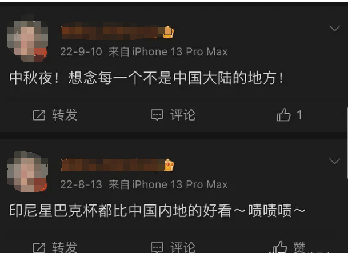Click repost icon on the 22-8-13 post

pyautogui.click(x=39, y=248)
